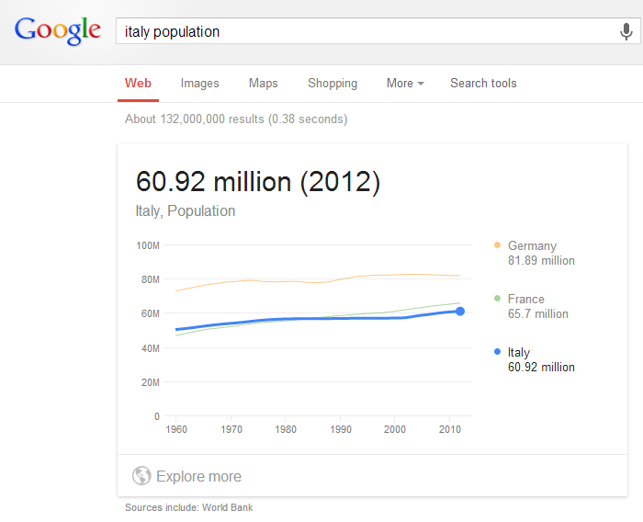Click the Italy 60.92 million legend entry
The height and width of the screenshot is (522, 643).
541,359
